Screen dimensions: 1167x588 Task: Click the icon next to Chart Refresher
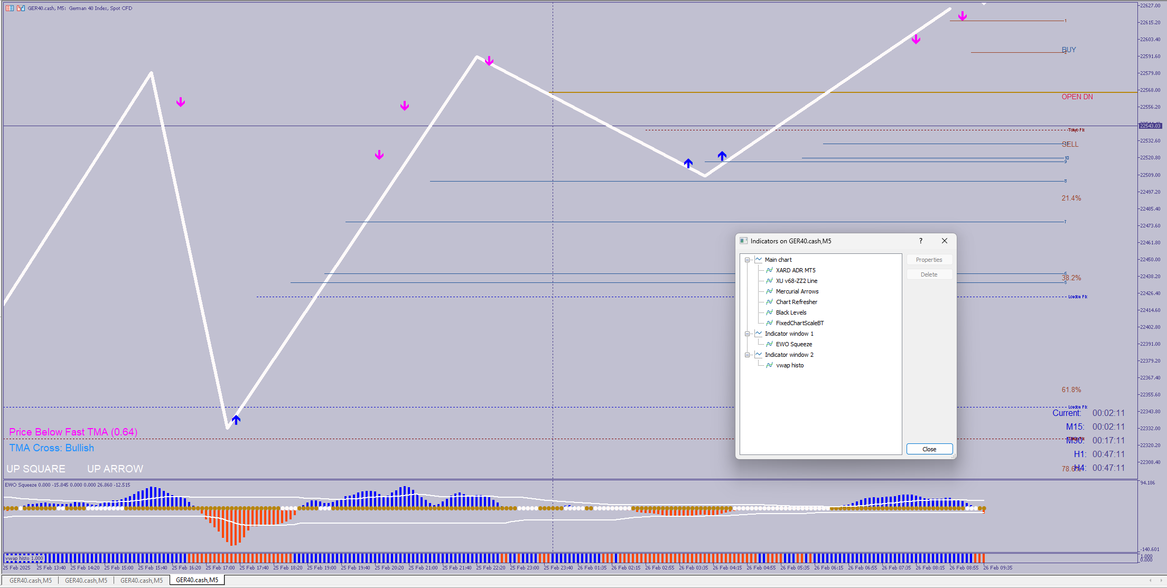[769, 302]
